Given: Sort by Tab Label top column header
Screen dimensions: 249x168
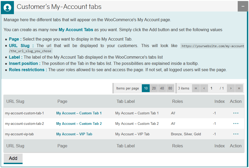Looking at the screenshot, I should 126,101.
